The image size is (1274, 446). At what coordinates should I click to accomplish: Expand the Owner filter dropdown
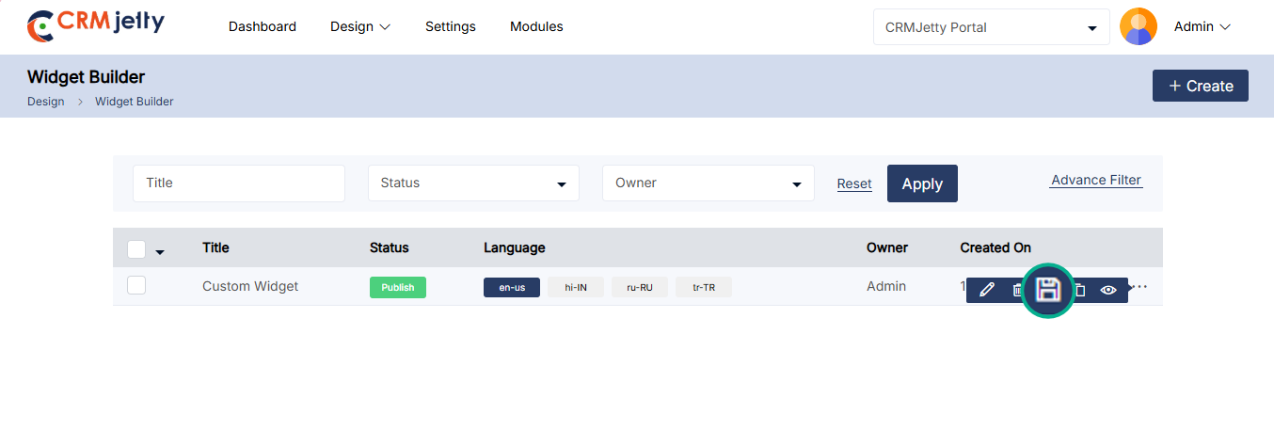pos(708,183)
